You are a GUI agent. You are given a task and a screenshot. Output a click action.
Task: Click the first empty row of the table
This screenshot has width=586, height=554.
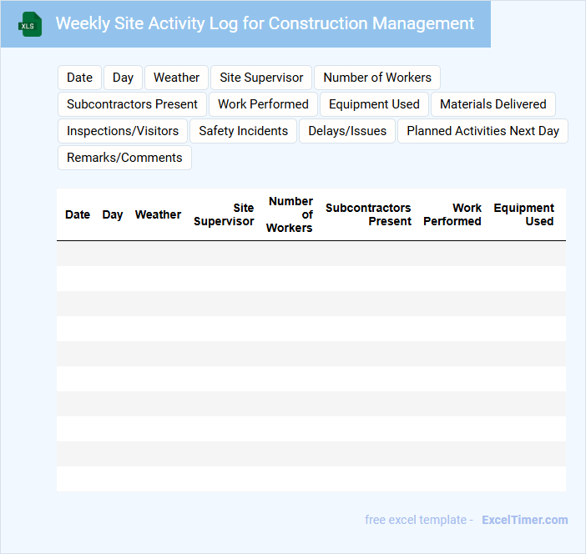tap(311, 254)
